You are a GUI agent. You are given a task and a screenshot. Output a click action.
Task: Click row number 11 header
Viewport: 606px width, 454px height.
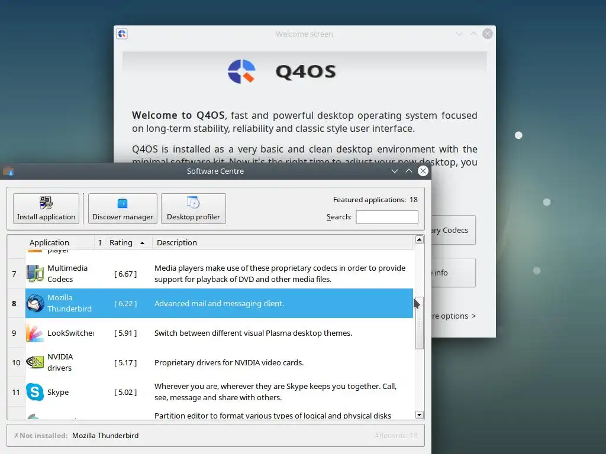tap(16, 393)
